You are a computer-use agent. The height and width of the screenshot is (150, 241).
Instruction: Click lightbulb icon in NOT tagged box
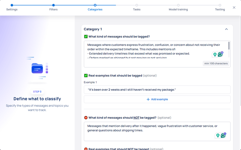click(x=218, y=135)
